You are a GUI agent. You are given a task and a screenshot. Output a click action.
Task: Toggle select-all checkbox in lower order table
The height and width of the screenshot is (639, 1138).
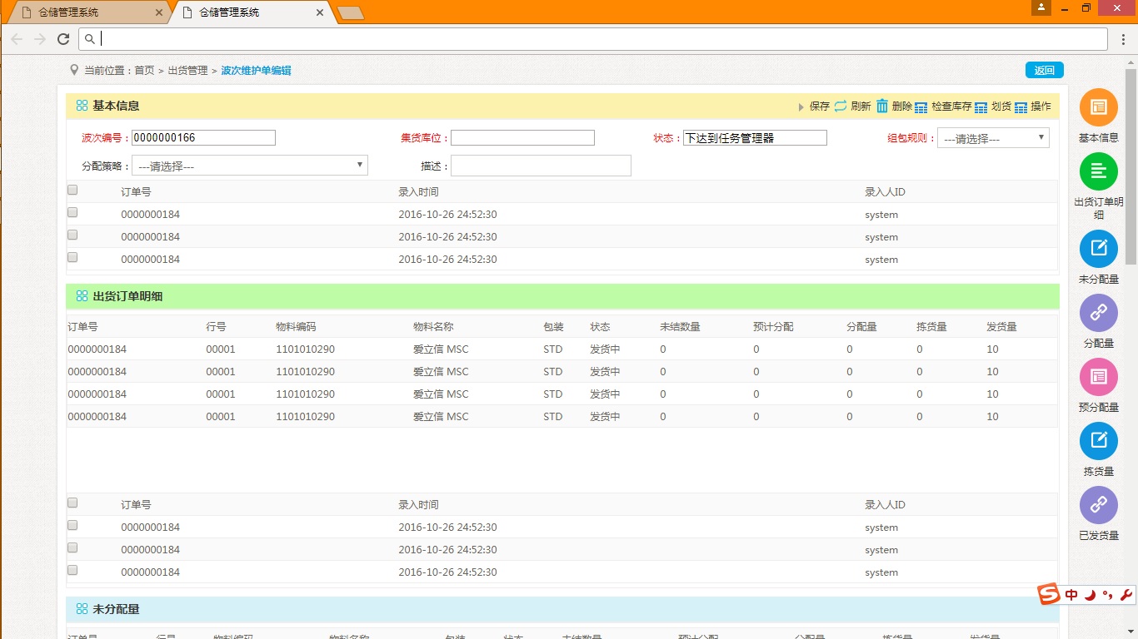point(72,503)
